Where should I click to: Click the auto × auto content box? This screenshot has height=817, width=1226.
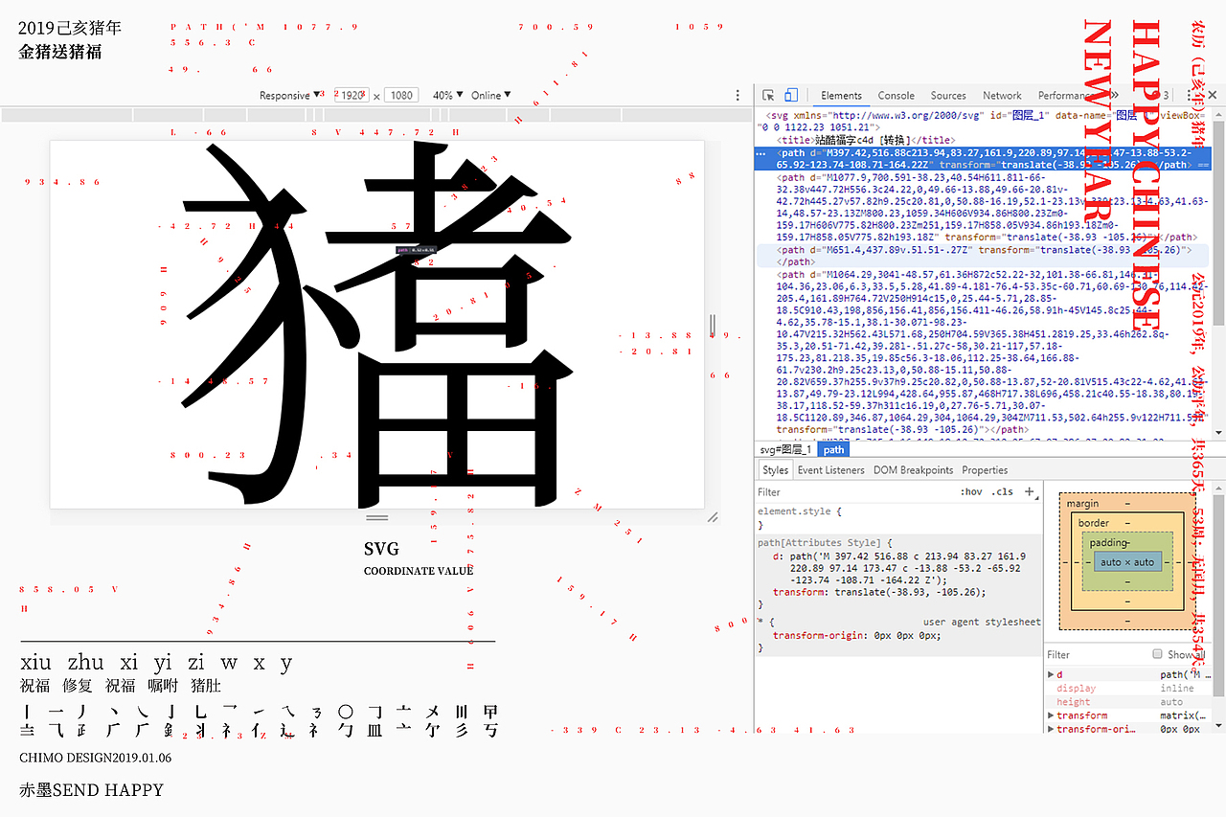[1127, 561]
